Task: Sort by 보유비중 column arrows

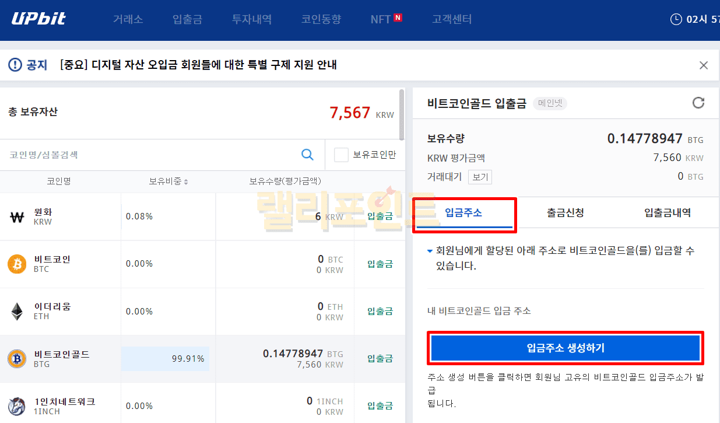Action: coord(186,182)
